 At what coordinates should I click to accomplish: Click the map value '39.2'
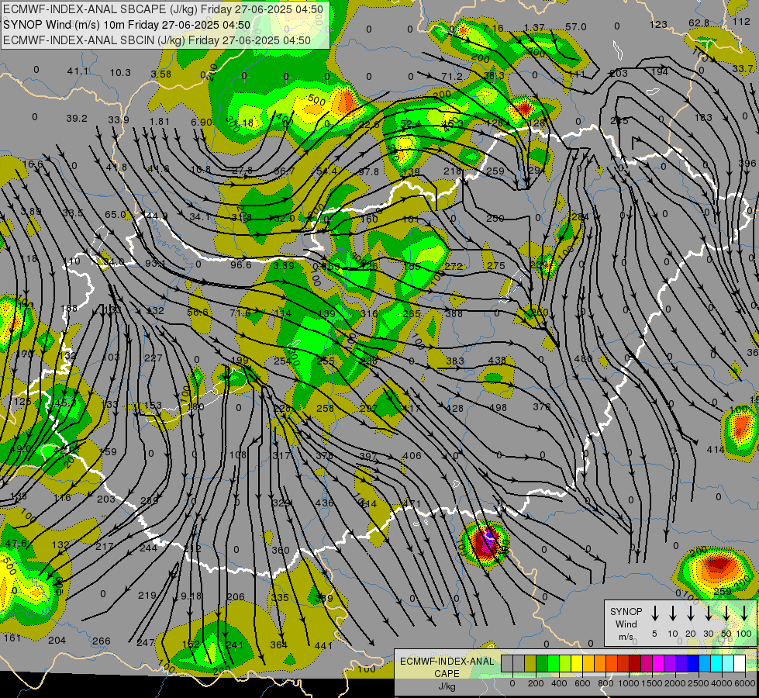click(x=77, y=119)
